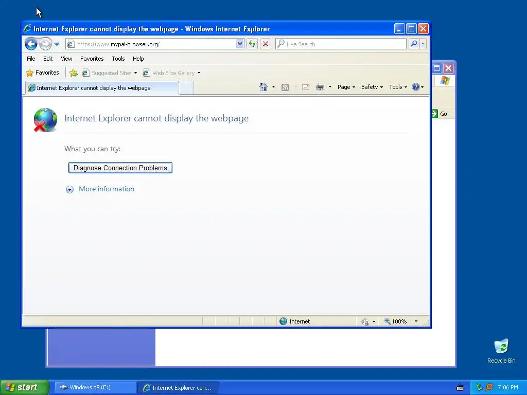Click the Forward navigation arrow
Viewport: 527px width, 395px height.
click(45, 44)
